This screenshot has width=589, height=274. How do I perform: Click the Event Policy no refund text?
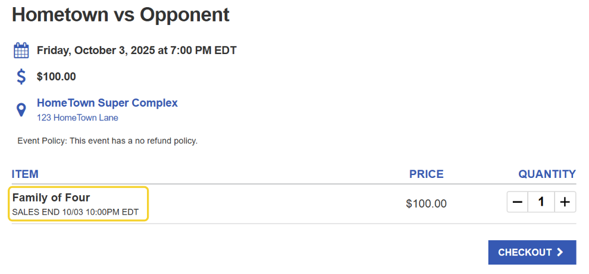108,141
